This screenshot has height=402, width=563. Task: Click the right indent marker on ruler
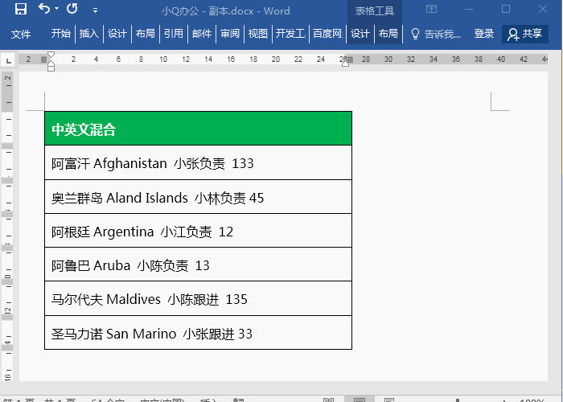pyautogui.click(x=345, y=64)
